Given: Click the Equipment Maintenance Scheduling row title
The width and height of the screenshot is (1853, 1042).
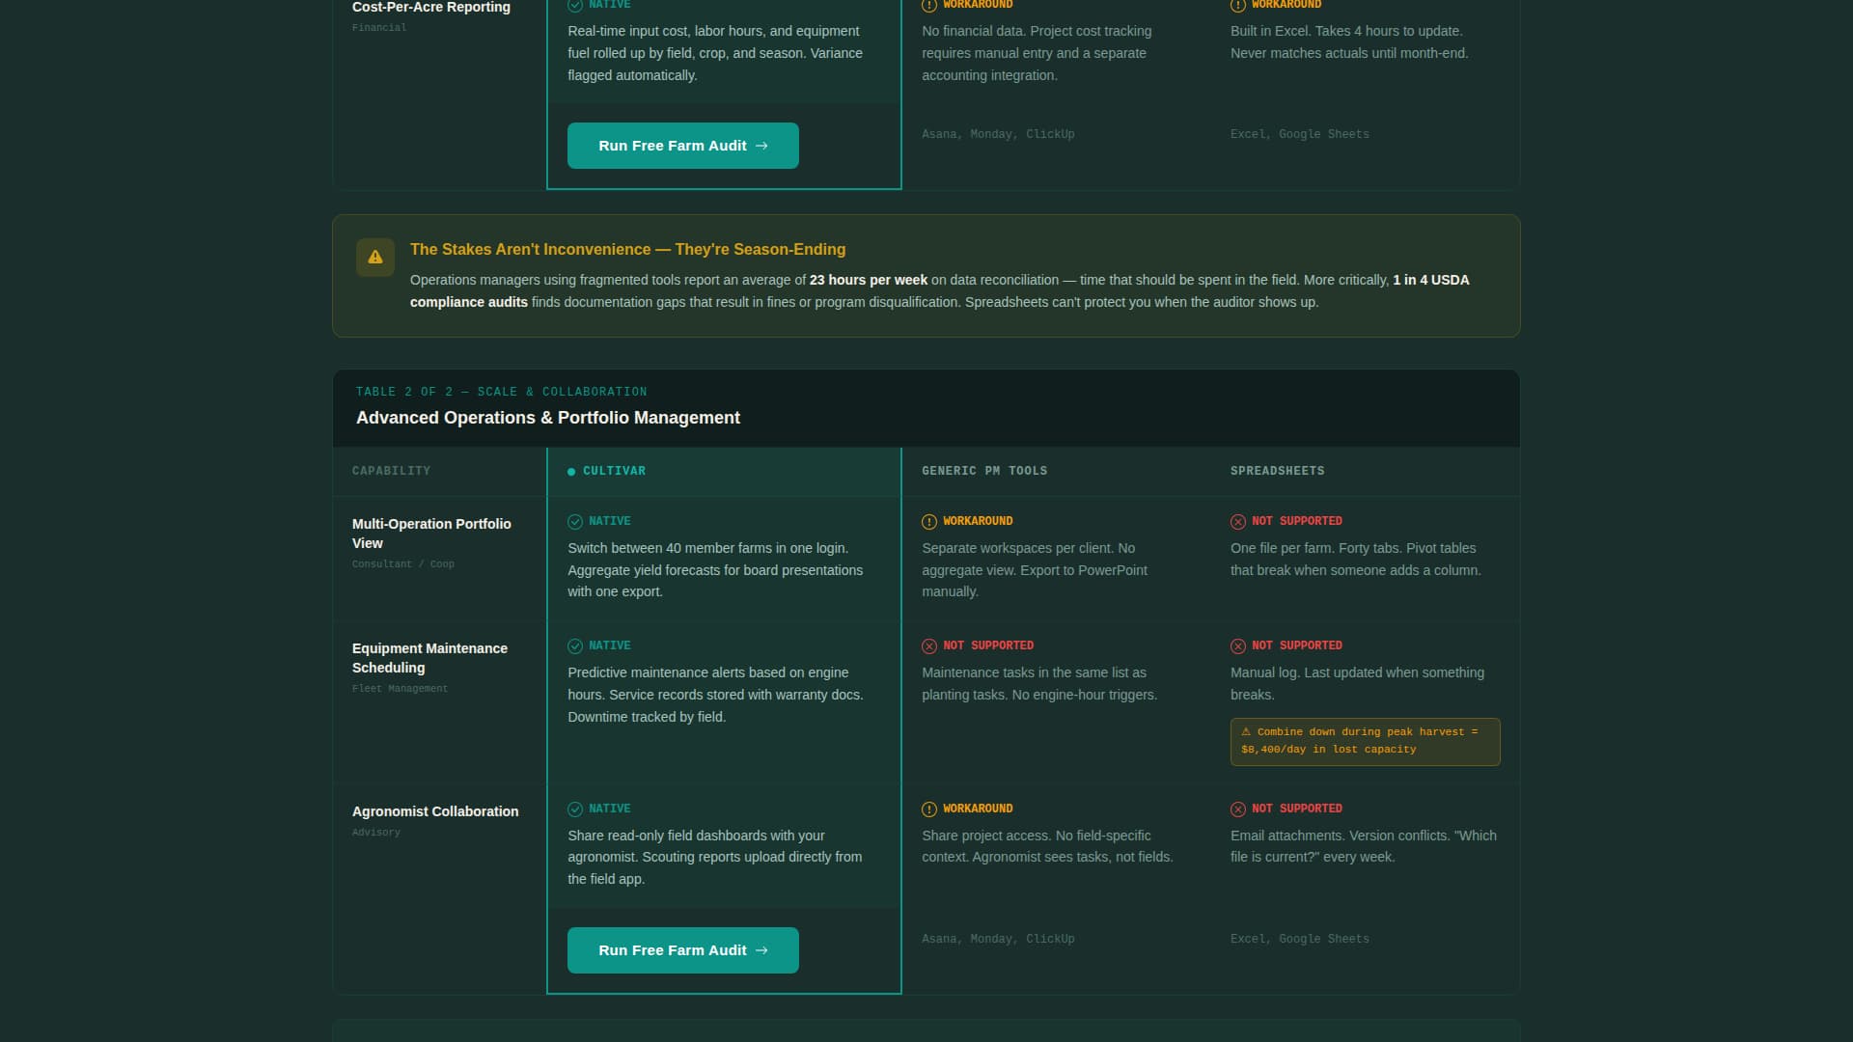Looking at the screenshot, I should (x=429, y=658).
